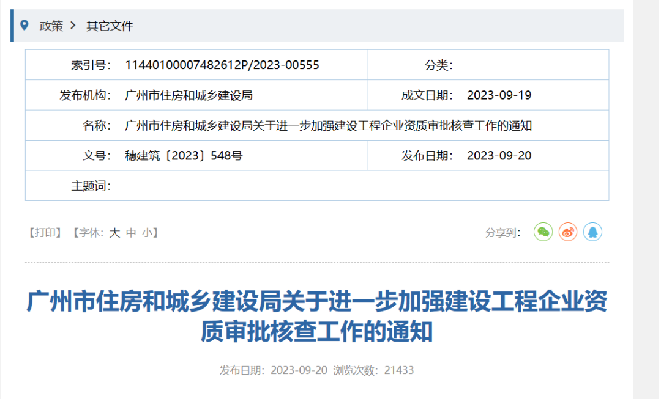Click the 名称 label

pos(97,125)
